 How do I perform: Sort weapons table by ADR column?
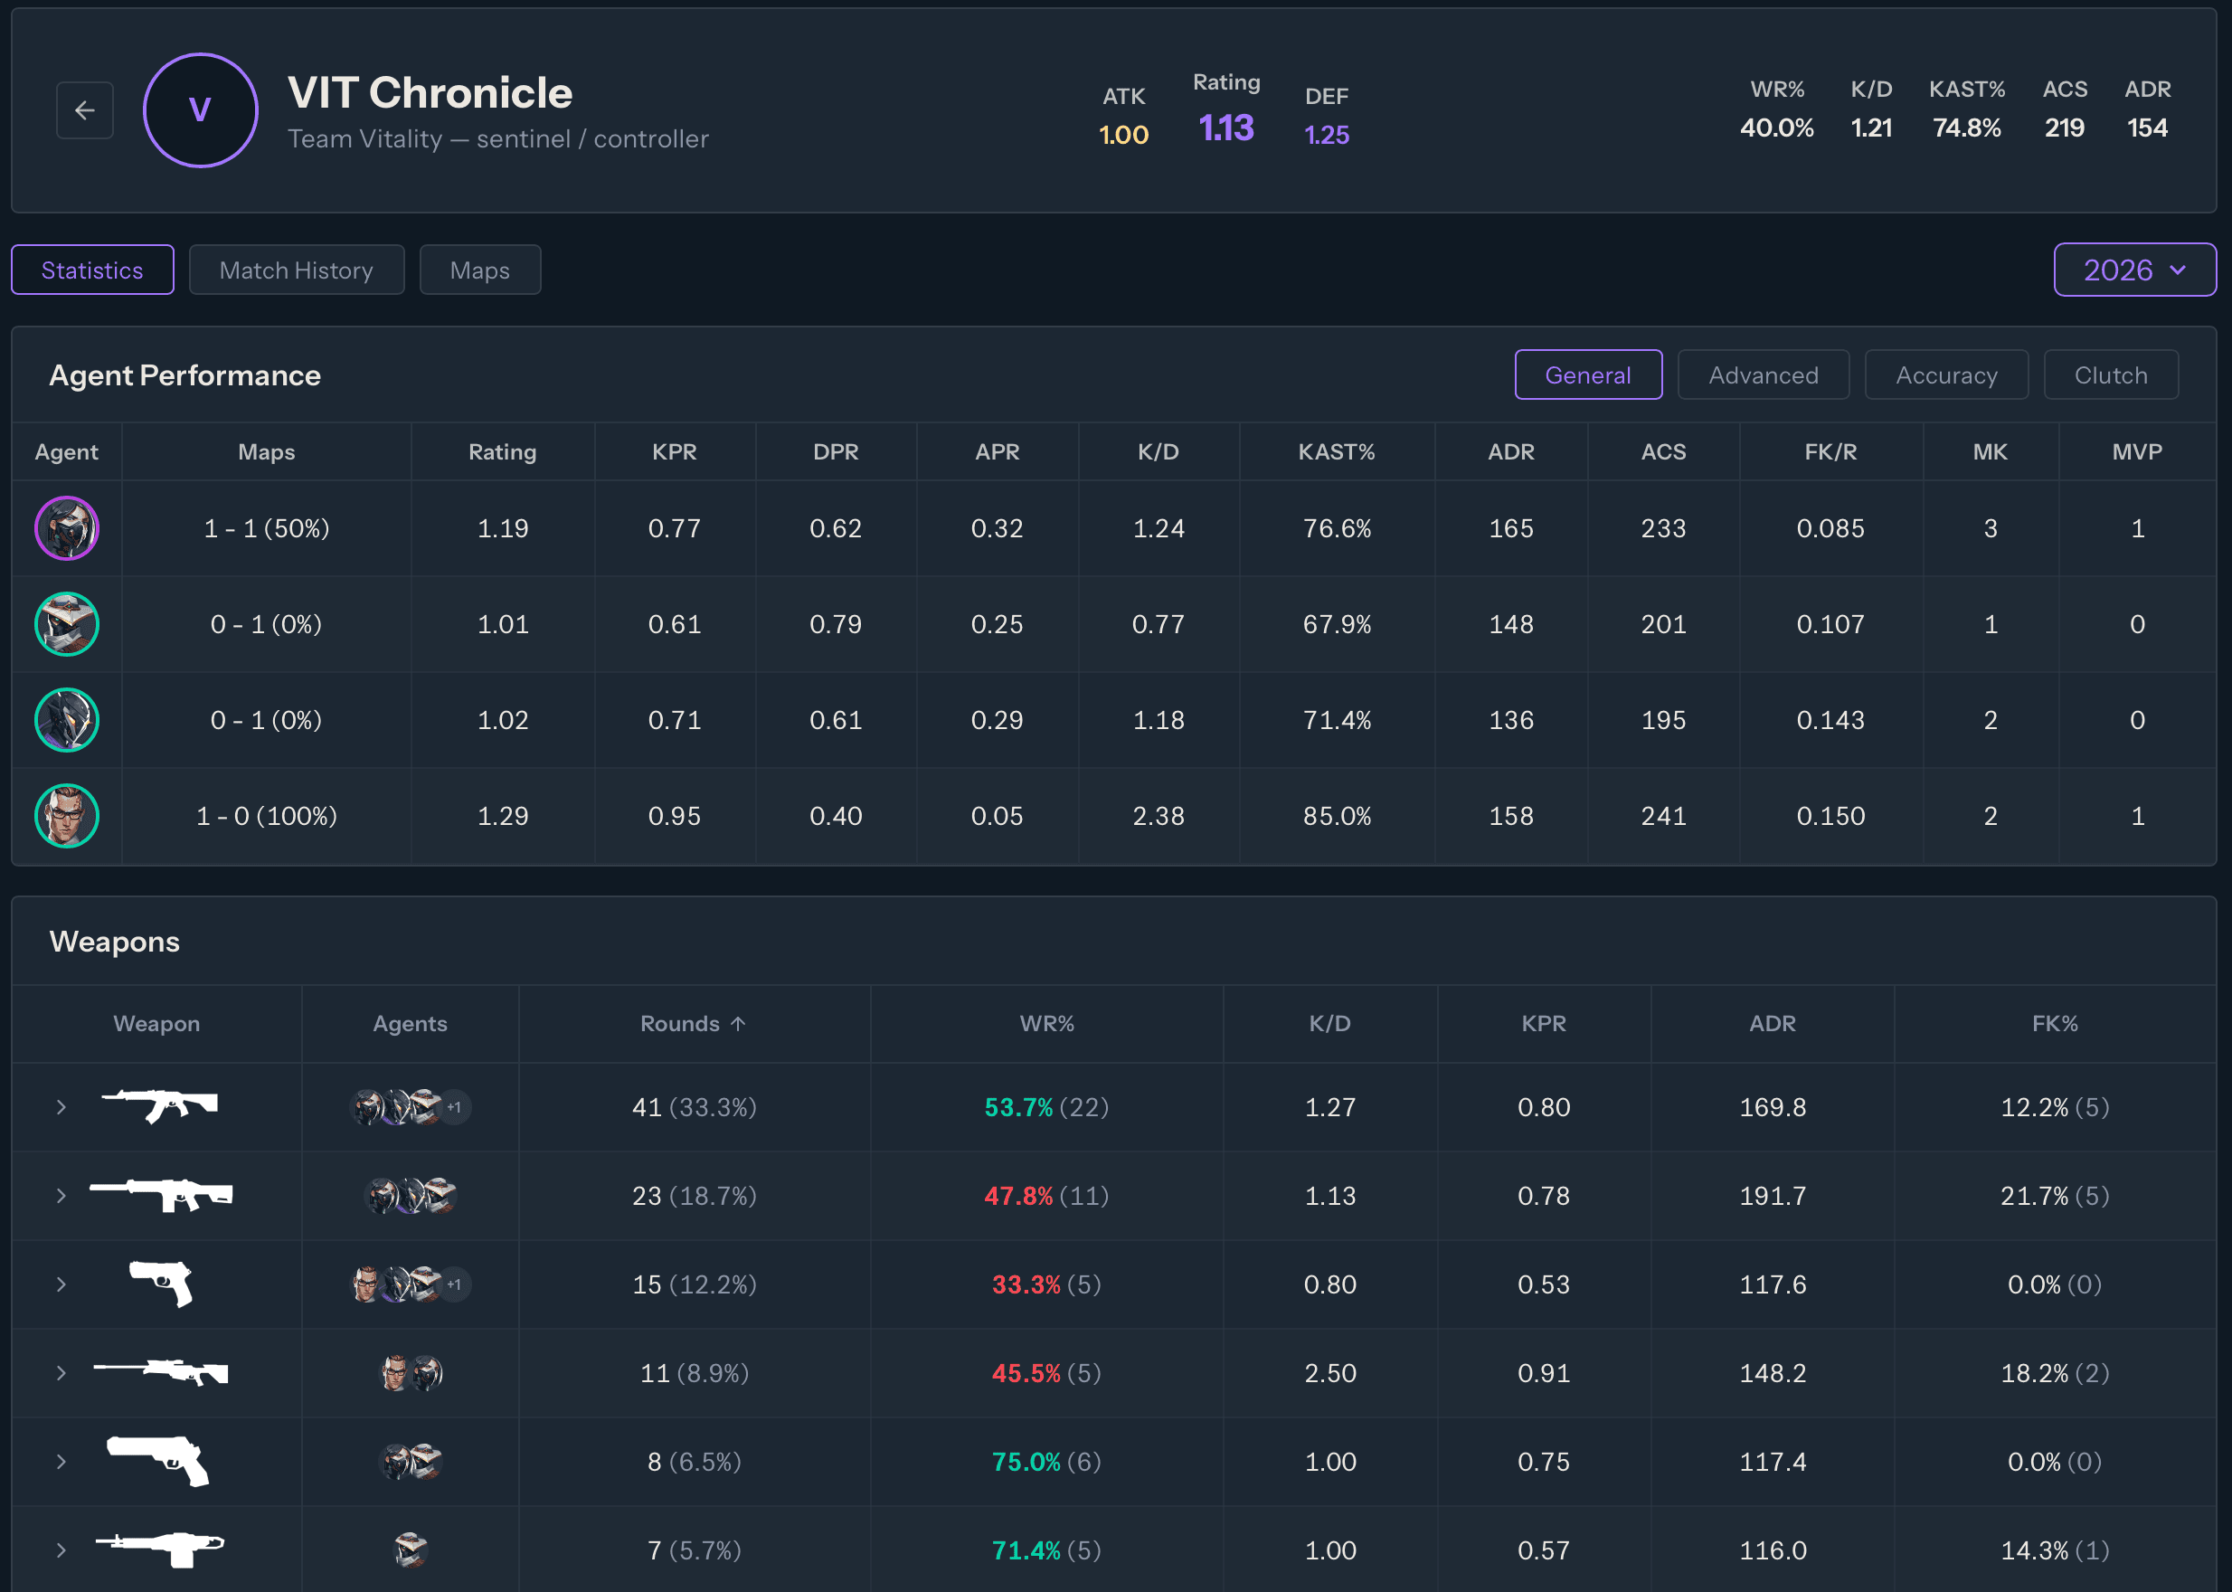click(x=1773, y=1023)
